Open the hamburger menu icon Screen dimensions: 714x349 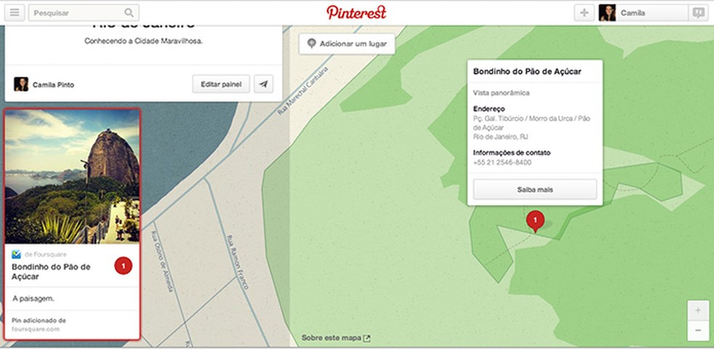(15, 13)
